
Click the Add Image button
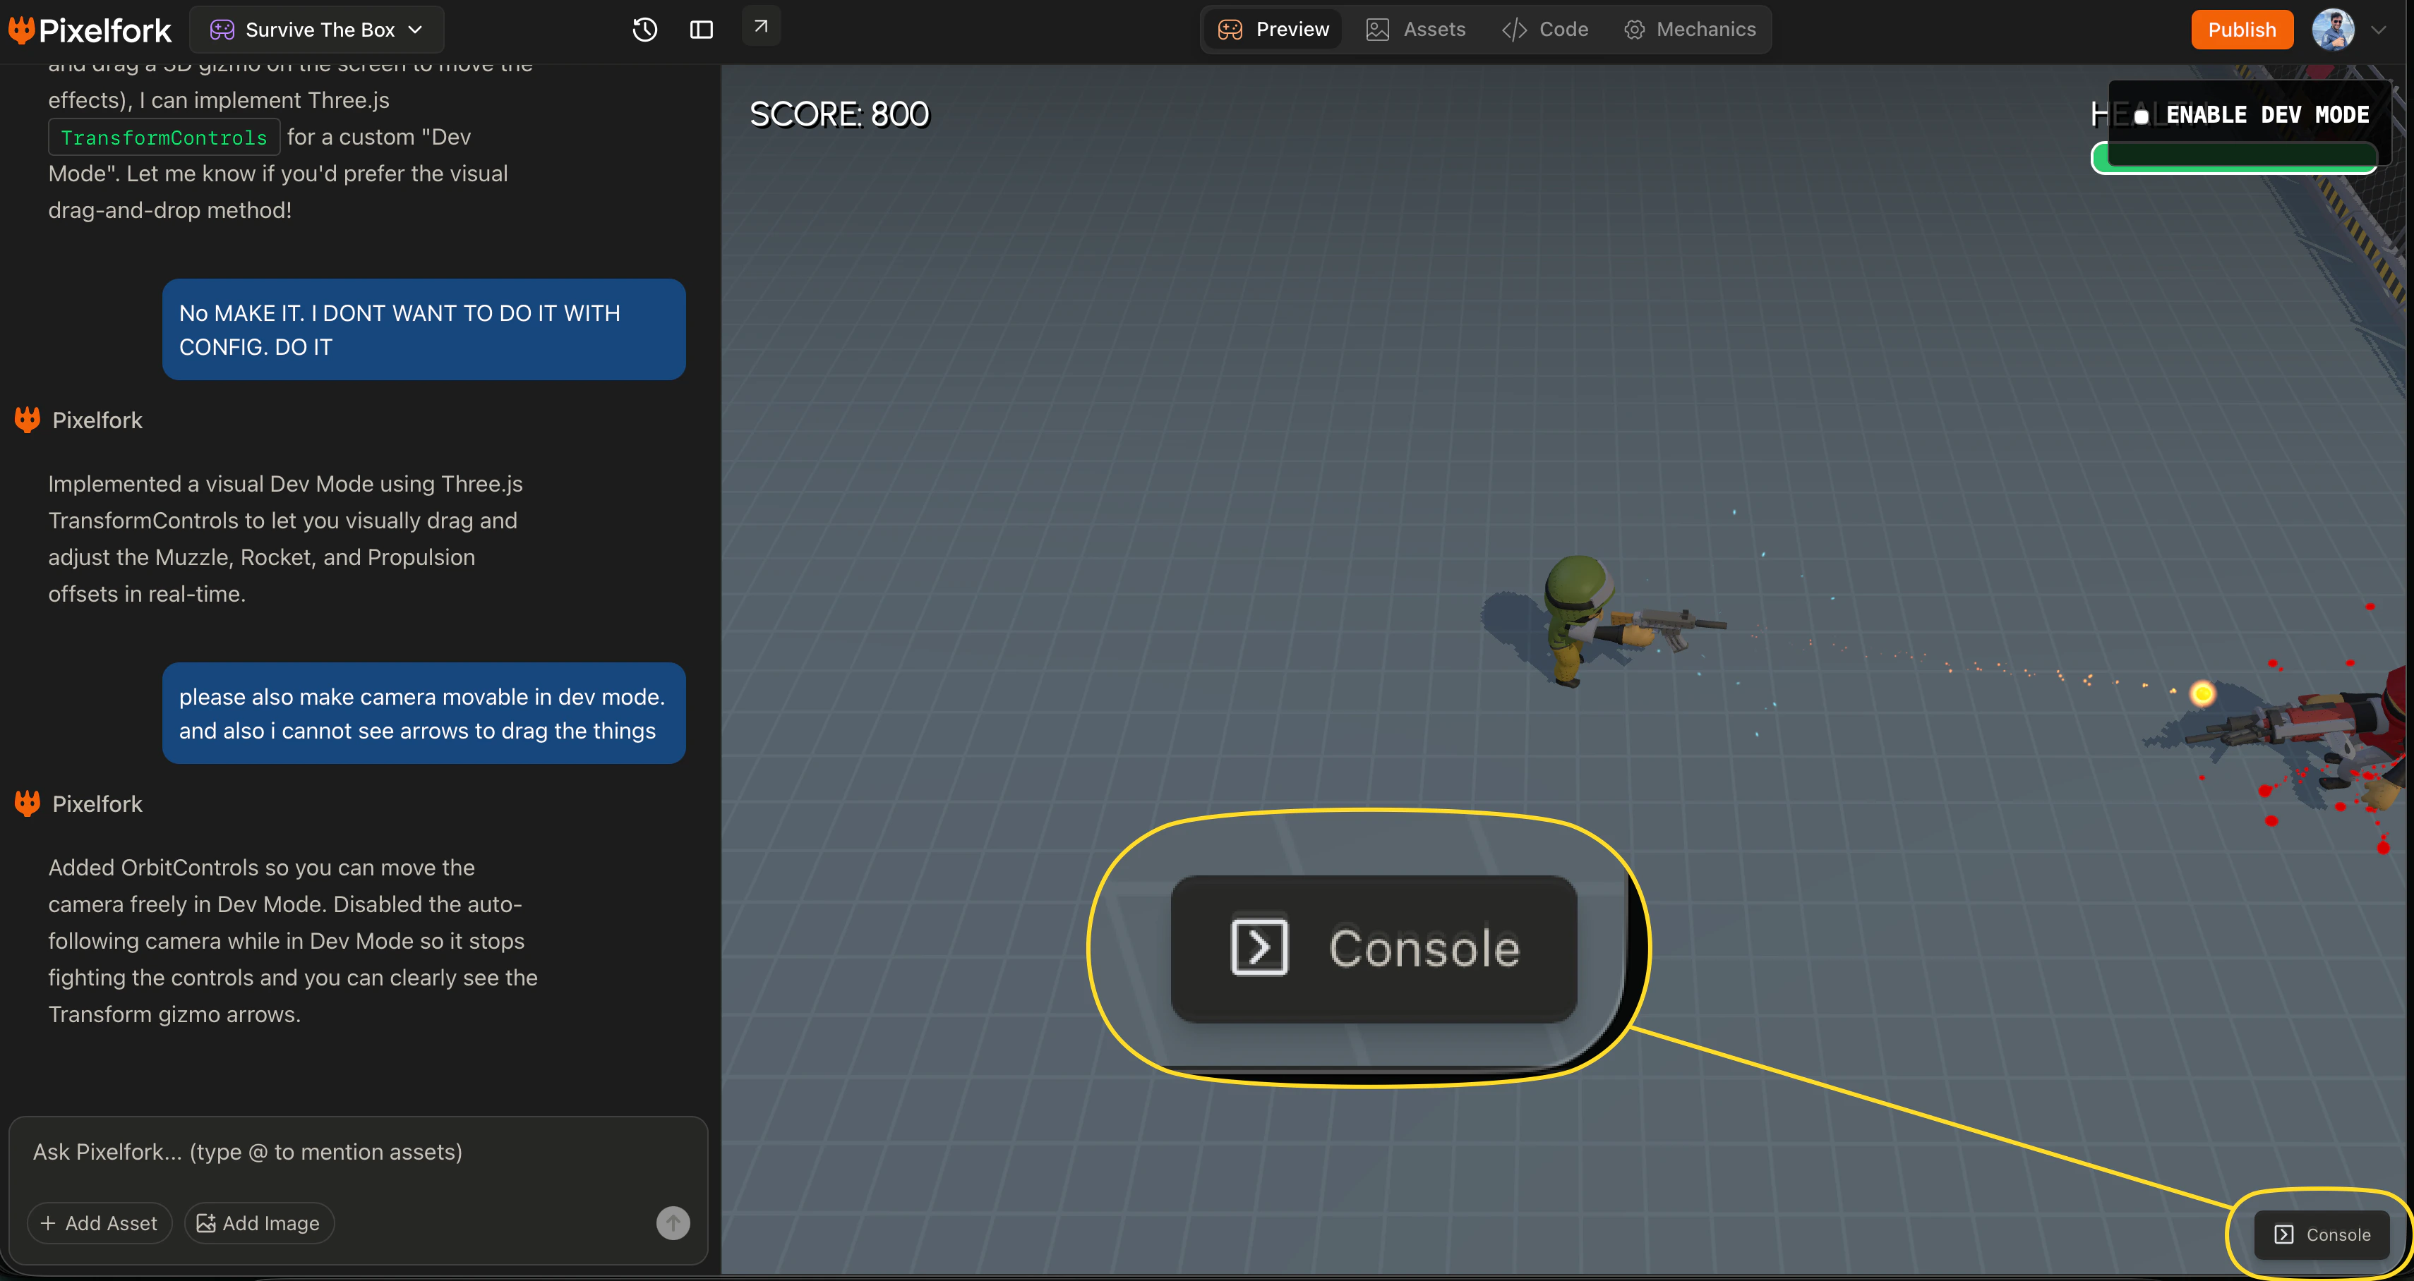click(258, 1222)
